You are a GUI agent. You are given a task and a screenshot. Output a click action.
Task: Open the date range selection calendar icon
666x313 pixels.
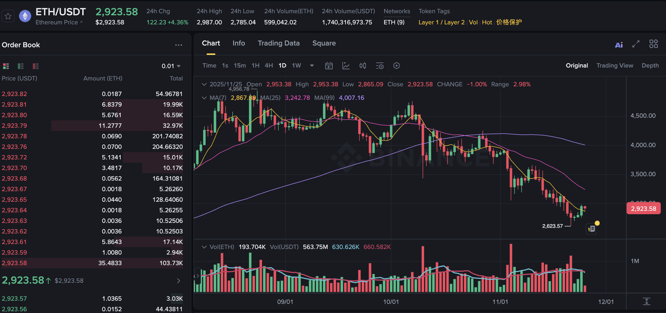329,65
